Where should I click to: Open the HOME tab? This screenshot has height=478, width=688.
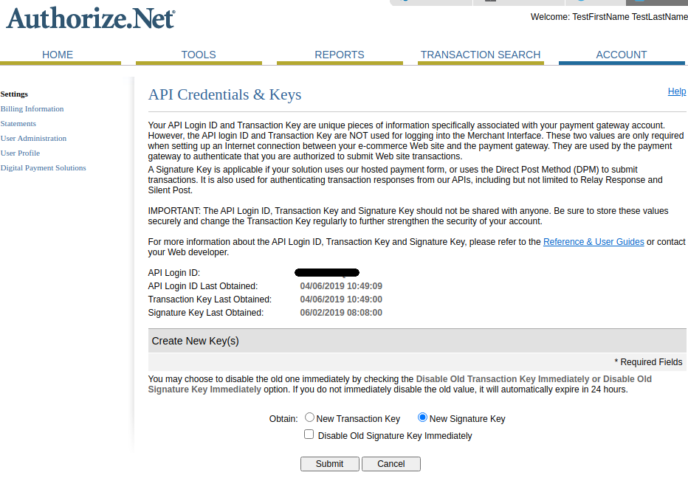pyautogui.click(x=58, y=55)
